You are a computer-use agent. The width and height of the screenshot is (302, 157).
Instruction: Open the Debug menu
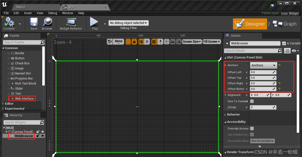click(x=53, y=13)
